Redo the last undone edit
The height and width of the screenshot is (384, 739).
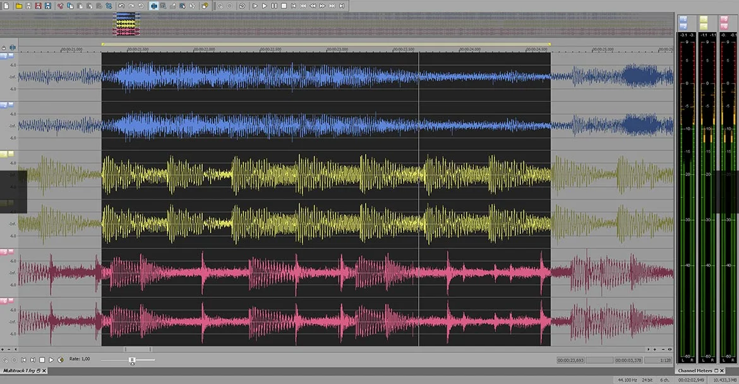click(131, 6)
